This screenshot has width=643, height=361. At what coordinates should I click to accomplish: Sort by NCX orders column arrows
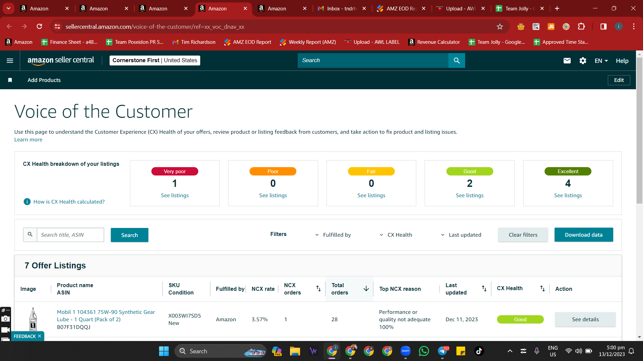[318, 288]
